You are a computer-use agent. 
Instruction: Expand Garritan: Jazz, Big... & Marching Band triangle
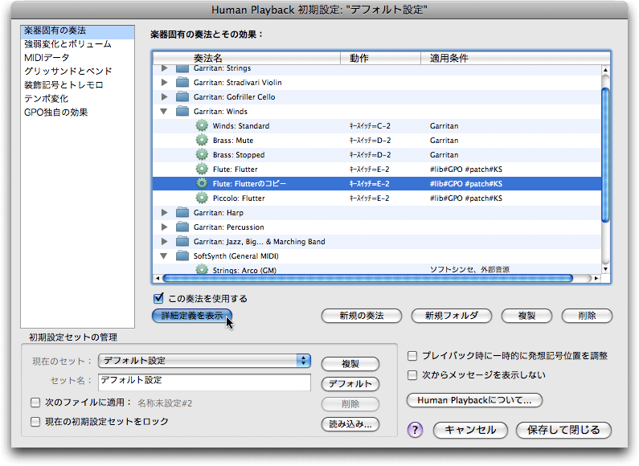(164, 242)
